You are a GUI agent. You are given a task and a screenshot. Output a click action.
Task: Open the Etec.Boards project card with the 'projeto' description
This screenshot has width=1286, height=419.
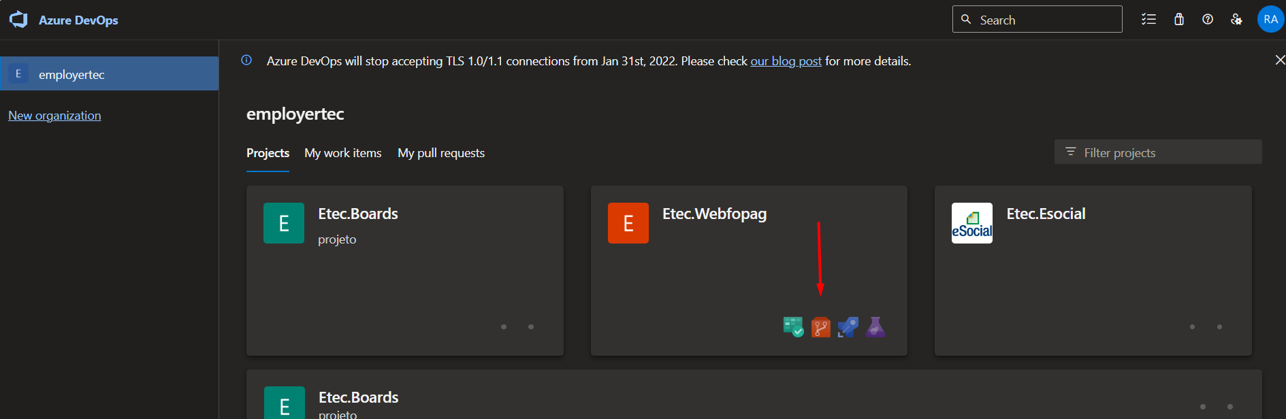click(x=405, y=270)
